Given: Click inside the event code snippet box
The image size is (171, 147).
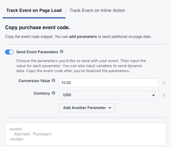Looking at the screenshot, I should [85, 134].
